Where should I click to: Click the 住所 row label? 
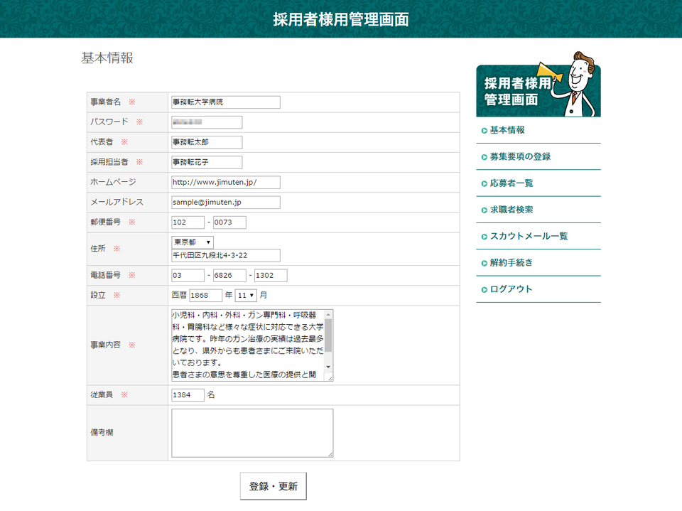(x=98, y=249)
